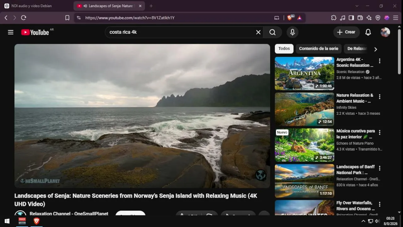
Task: Click the globe channel watermark in video
Action: coord(261,175)
